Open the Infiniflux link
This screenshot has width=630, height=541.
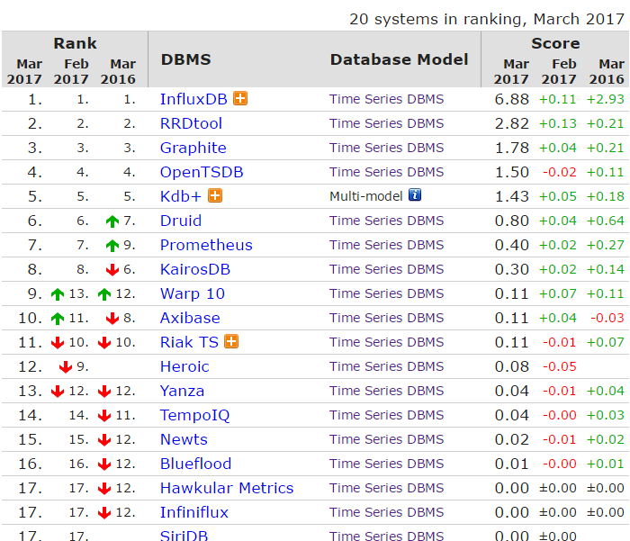(x=194, y=512)
